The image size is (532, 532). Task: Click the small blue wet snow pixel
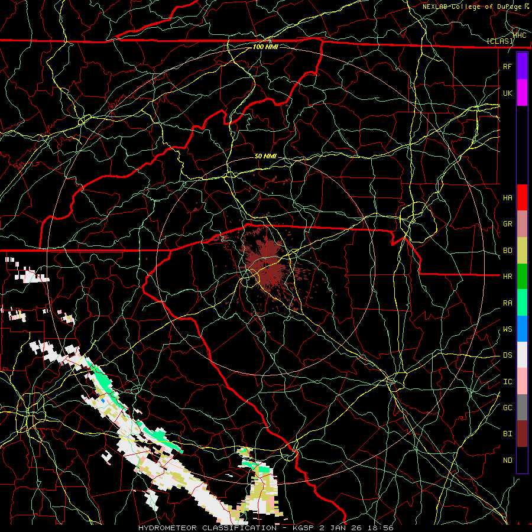(x=103, y=401)
